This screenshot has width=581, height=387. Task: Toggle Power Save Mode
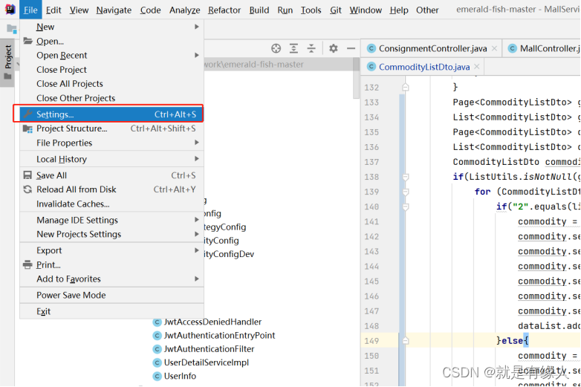pyautogui.click(x=111, y=295)
